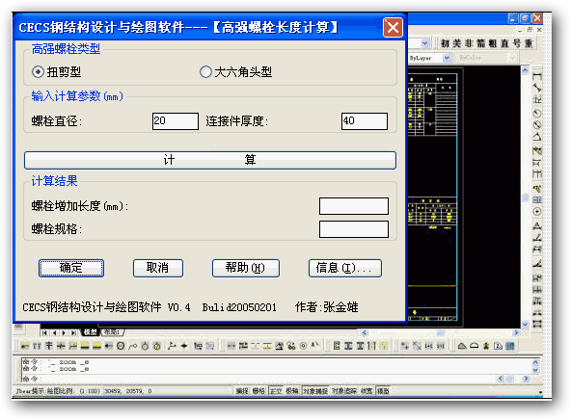Click the 螺栓增加长度 result field
The height and width of the screenshot is (420, 571).
pyautogui.click(x=354, y=206)
